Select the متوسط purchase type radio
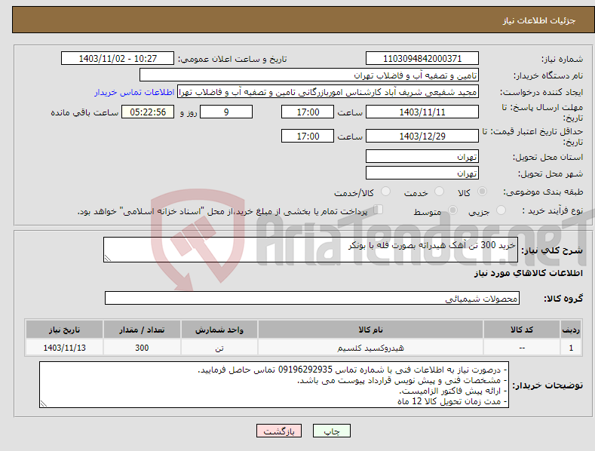 [452, 210]
